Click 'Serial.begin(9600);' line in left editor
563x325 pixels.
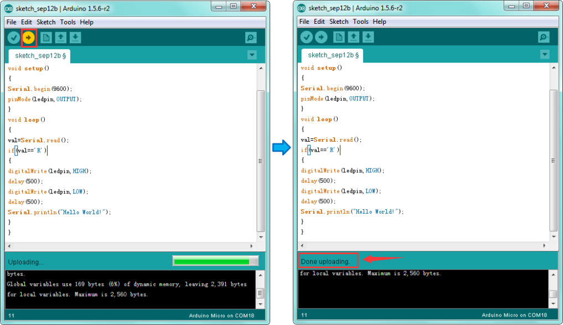coord(40,89)
